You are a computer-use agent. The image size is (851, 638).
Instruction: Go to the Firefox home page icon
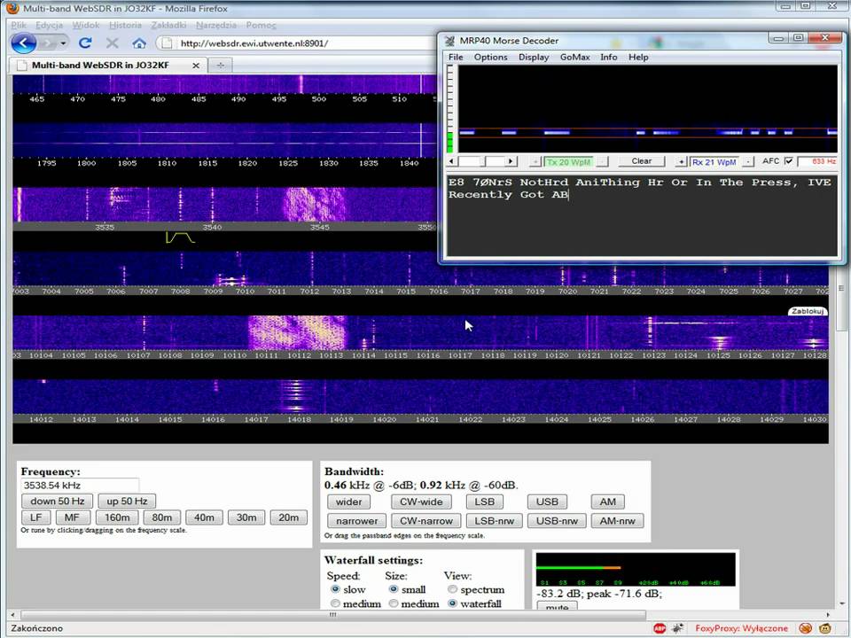point(139,43)
